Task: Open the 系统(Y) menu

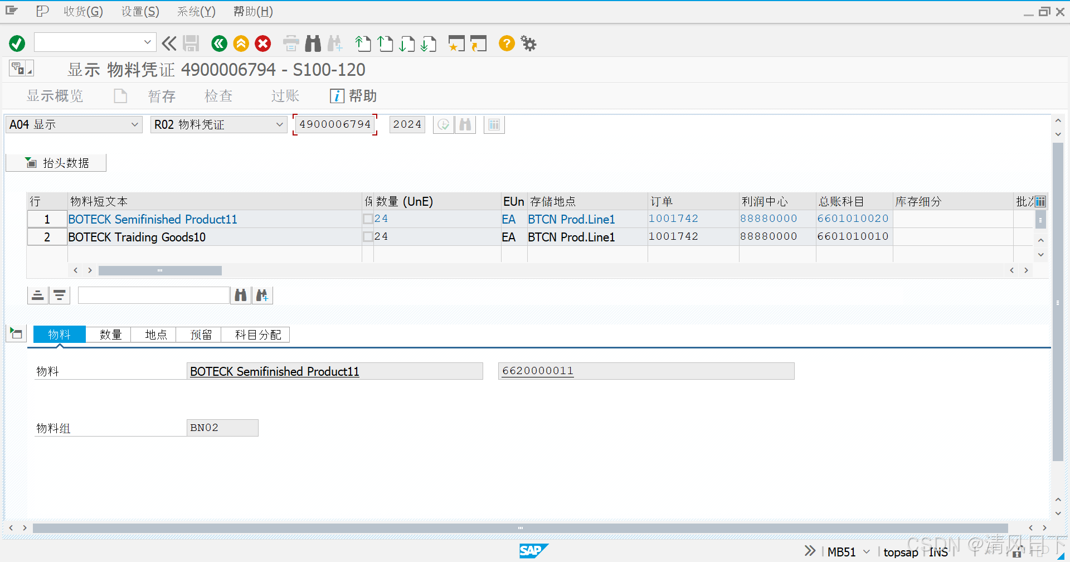Action: (196, 11)
